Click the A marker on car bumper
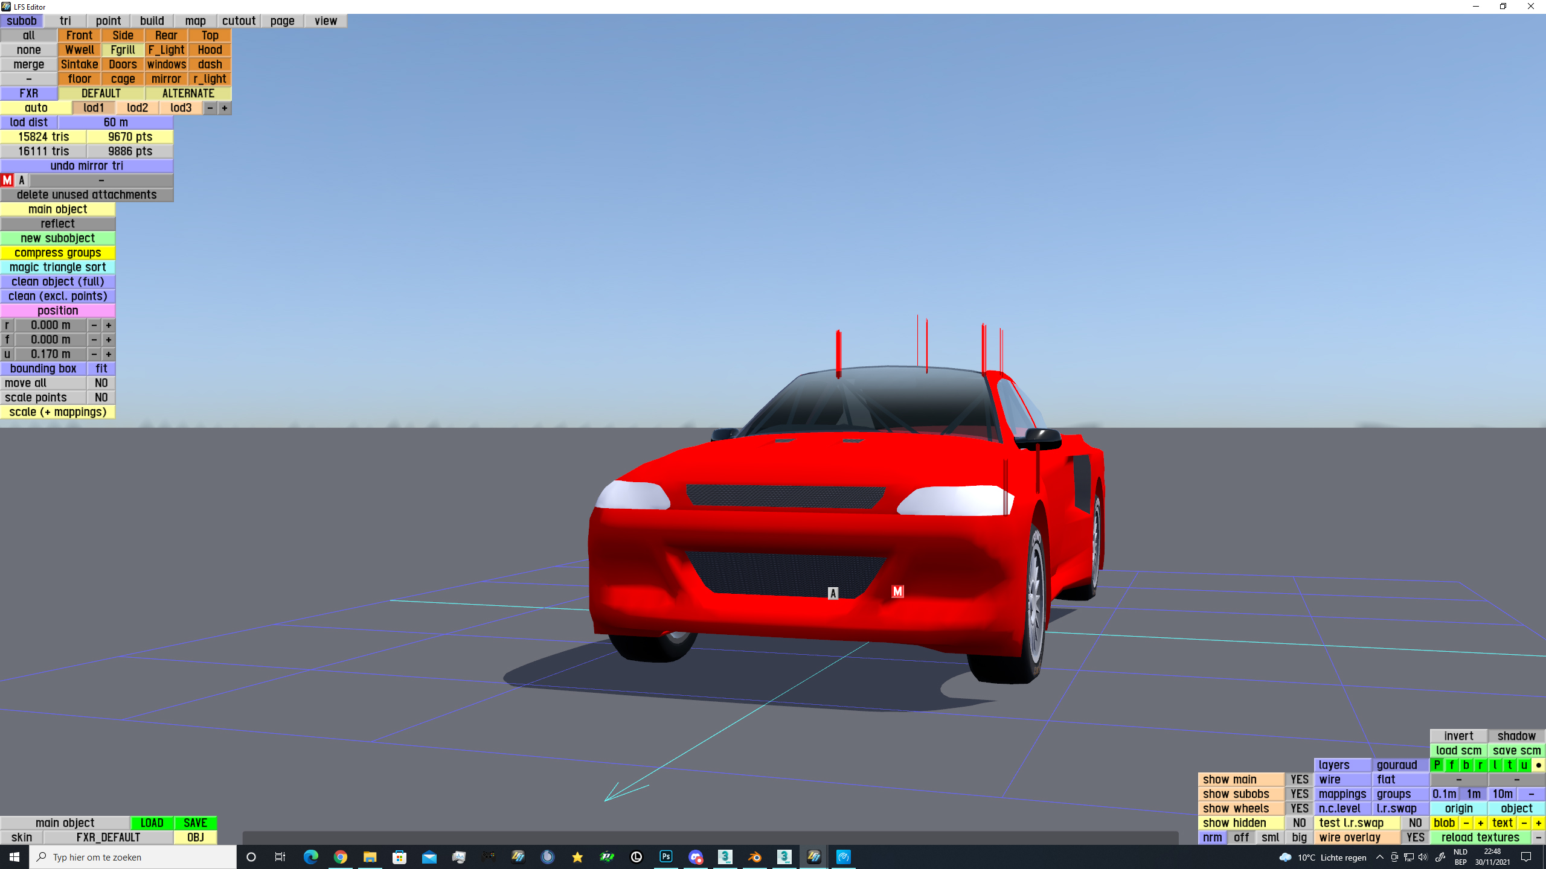 833,593
